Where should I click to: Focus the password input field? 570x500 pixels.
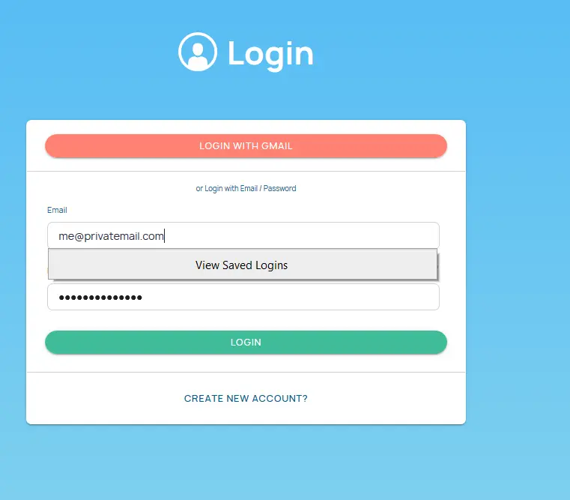point(243,297)
